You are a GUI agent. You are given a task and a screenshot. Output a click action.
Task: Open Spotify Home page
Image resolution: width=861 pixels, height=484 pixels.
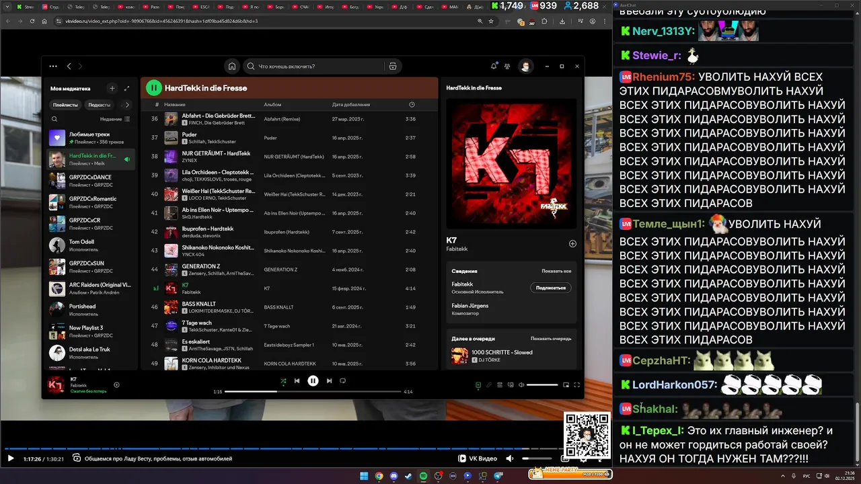click(x=231, y=66)
